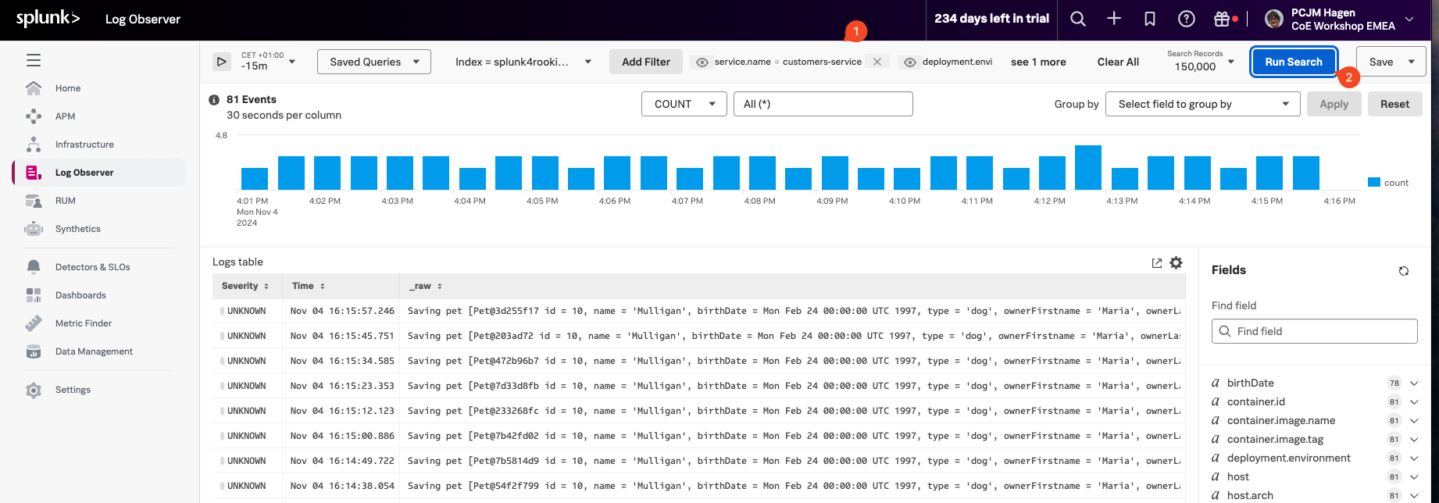Screen dimensions: 1439x503
Task: Toggle visibility of service.name filter
Action: 702,62
